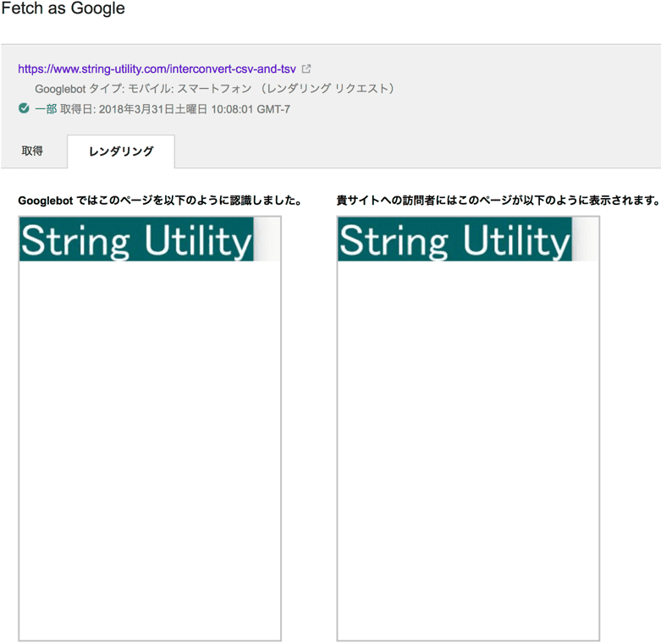This screenshot has width=661, height=644.
Task: Click the '貴サイトへの訪問者には' caption
Action: [x=499, y=201]
